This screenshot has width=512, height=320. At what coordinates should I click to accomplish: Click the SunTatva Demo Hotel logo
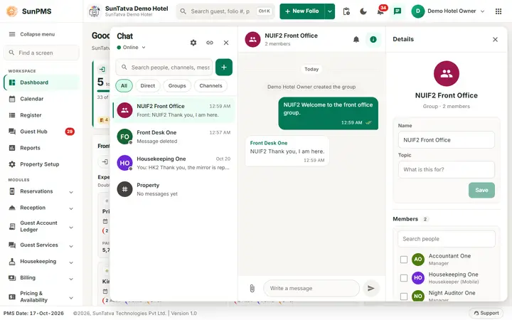point(95,11)
